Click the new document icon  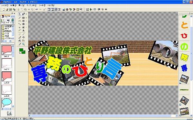4,9
